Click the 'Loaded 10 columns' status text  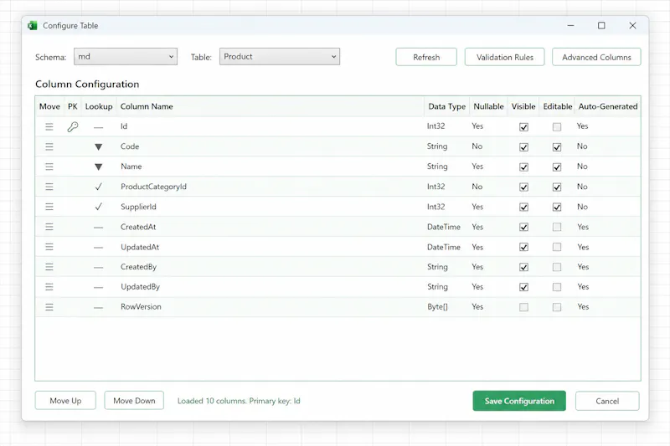(239, 401)
